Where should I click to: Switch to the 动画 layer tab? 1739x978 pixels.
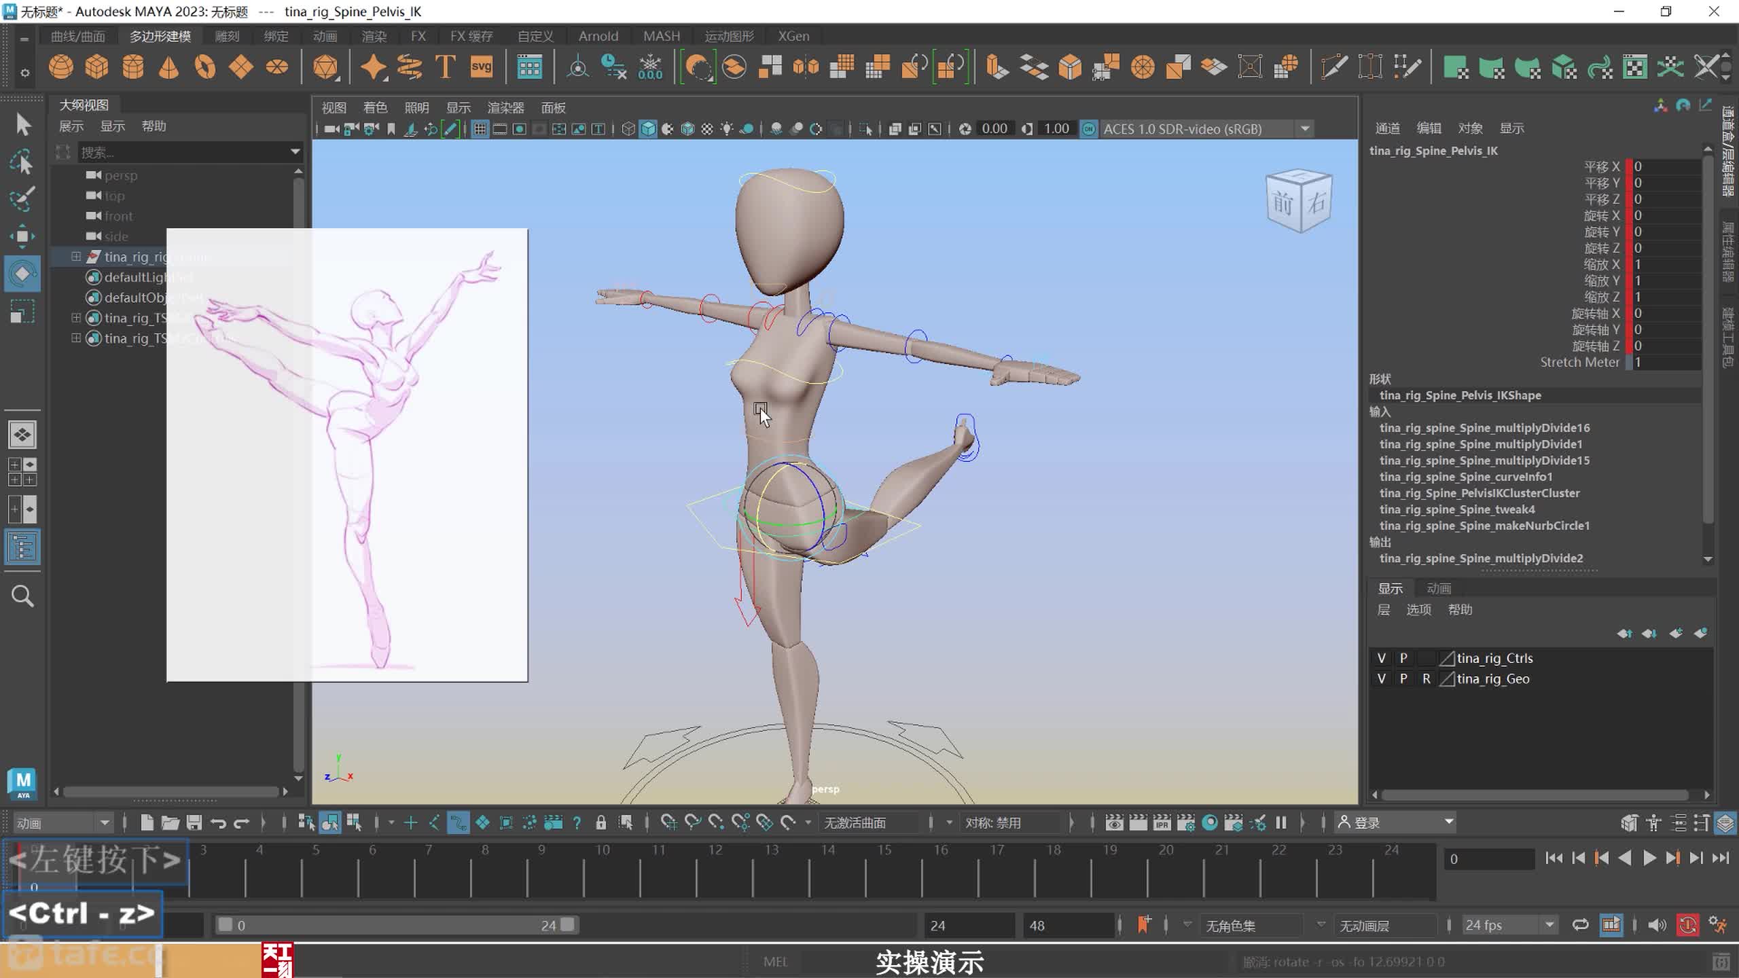(x=1439, y=588)
